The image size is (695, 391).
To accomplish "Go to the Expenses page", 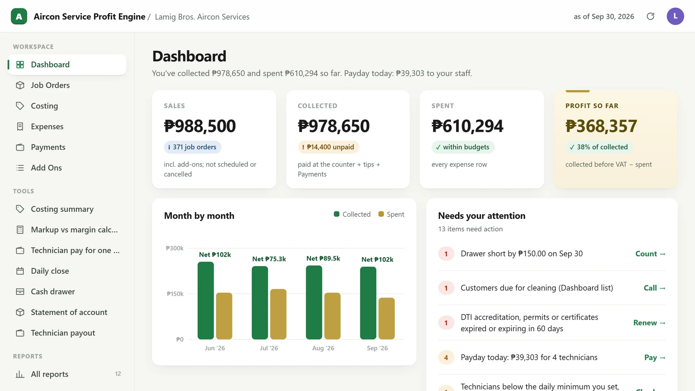I will (x=67, y=126).
